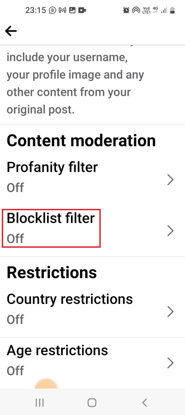Expand the Profanity filter chevron
This screenshot has width=185, height=415.
170,180
